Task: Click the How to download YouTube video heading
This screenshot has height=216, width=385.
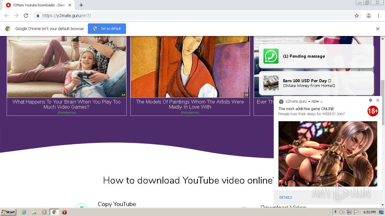Action: [188, 180]
